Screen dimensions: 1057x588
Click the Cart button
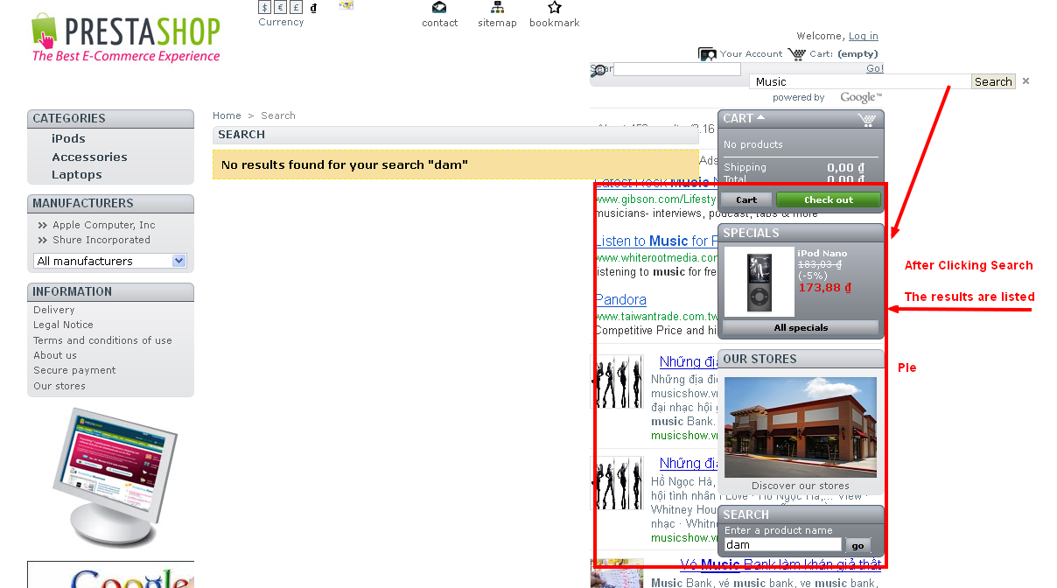click(x=746, y=199)
